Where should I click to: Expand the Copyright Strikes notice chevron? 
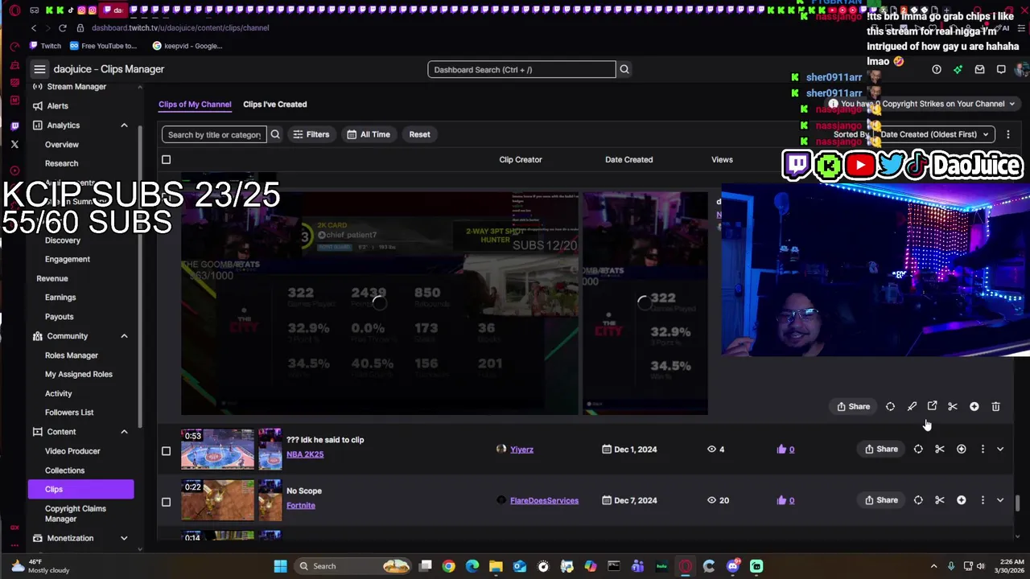point(1011,104)
